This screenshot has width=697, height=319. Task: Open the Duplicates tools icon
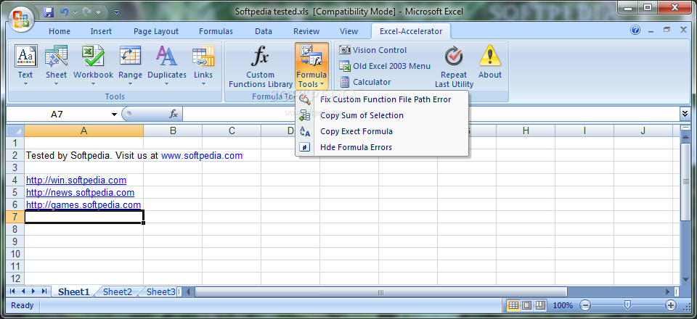click(167, 56)
